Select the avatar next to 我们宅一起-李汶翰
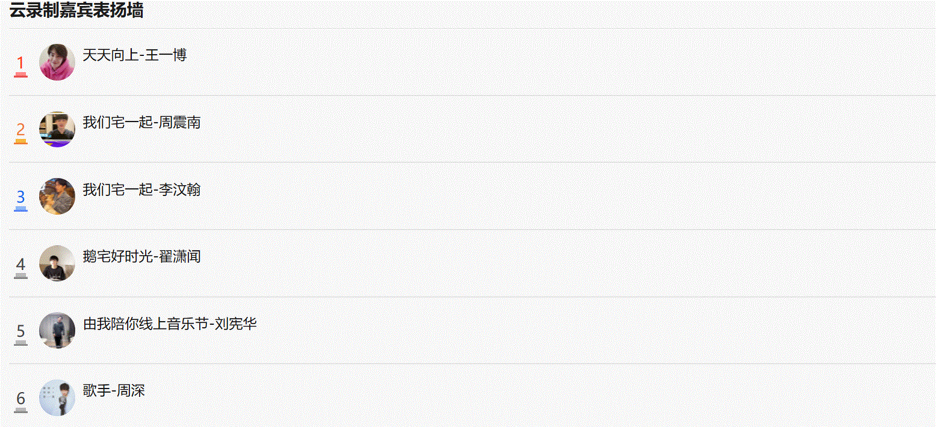 (x=57, y=196)
